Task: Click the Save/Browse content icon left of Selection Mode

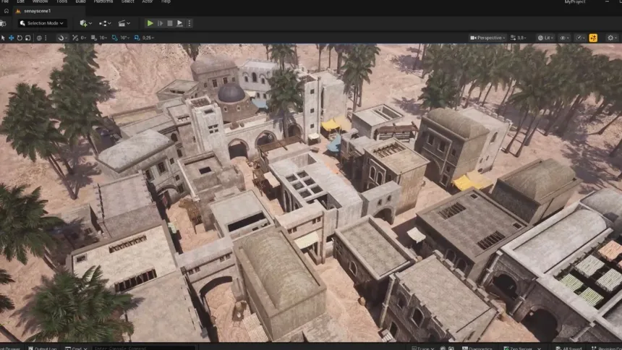Action: click(3, 23)
